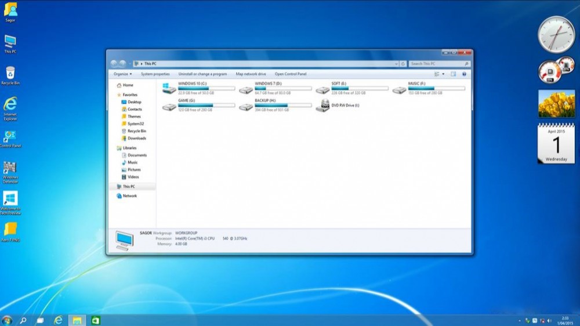Click the help question mark icon
Viewport: 580px width, 326px height.
click(464, 74)
